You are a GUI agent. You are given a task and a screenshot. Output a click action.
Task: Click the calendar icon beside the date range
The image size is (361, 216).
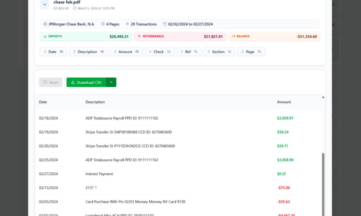coord(165,24)
